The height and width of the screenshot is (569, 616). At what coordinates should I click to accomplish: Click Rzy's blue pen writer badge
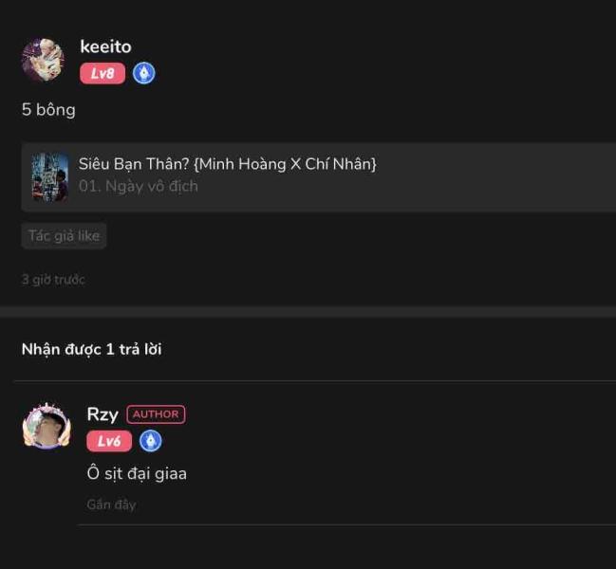[151, 441]
